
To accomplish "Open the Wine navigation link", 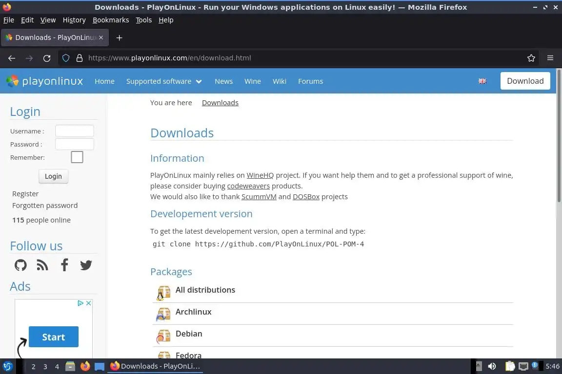I will pyautogui.click(x=253, y=81).
